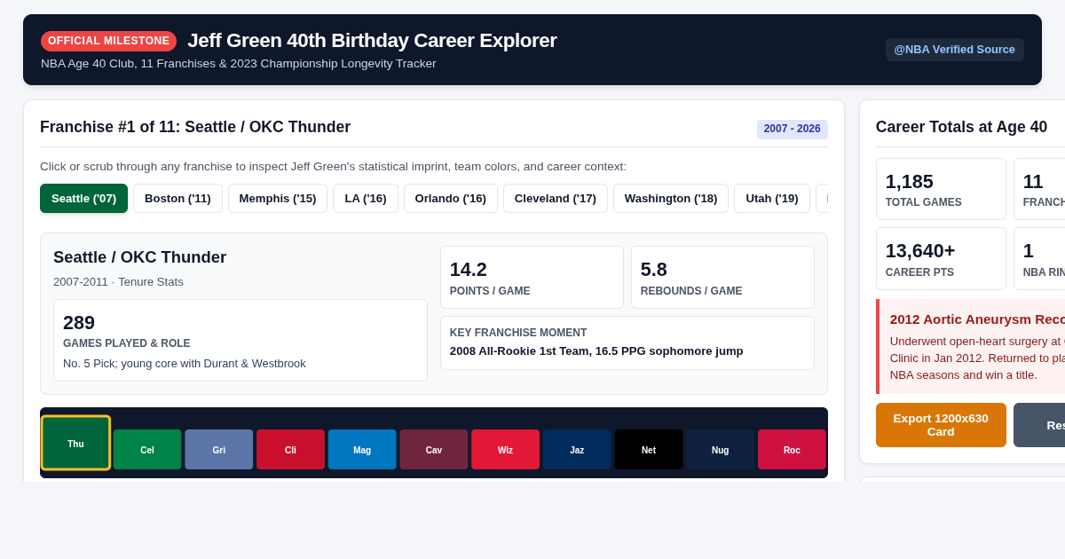
Task: Pick the green Cel timeline swatch
Action: coord(147,450)
